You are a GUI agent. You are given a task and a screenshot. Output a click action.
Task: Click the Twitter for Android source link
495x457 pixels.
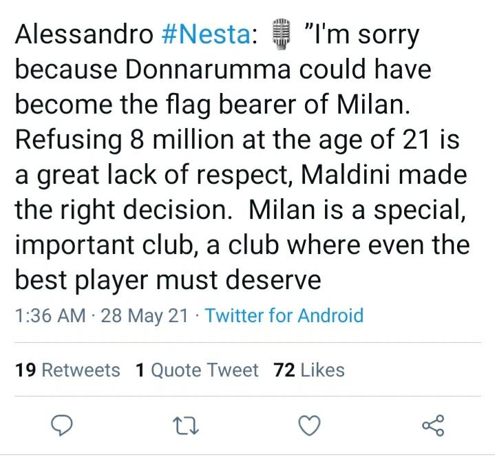(284, 316)
